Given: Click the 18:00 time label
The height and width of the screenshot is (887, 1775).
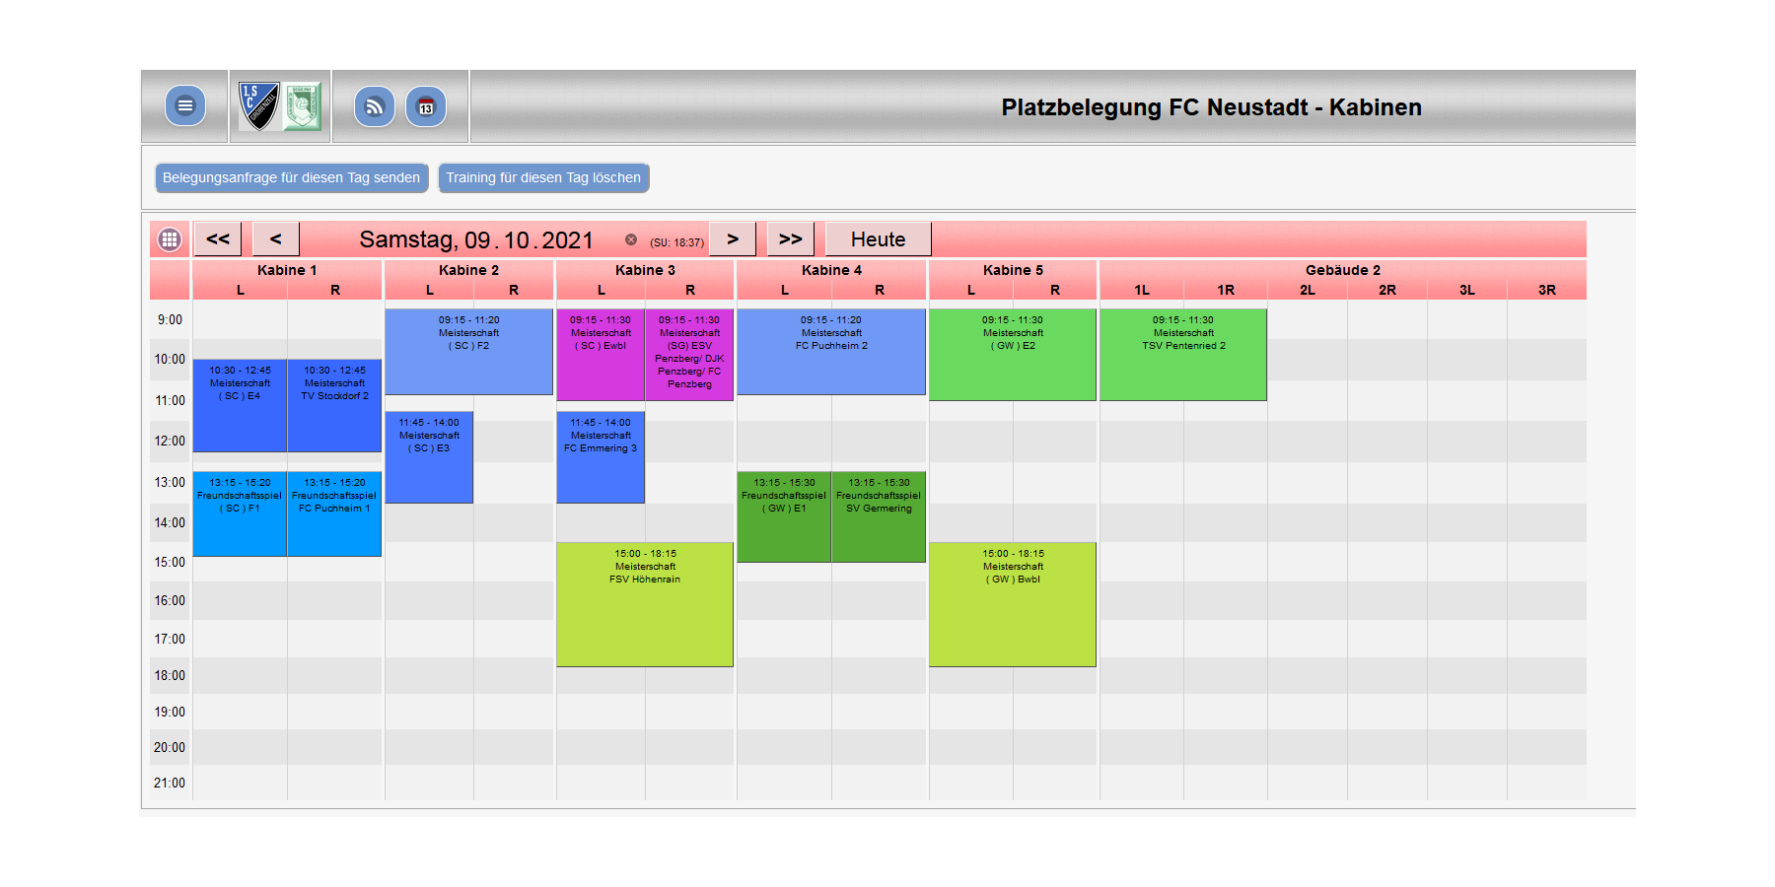Looking at the screenshot, I should [170, 675].
